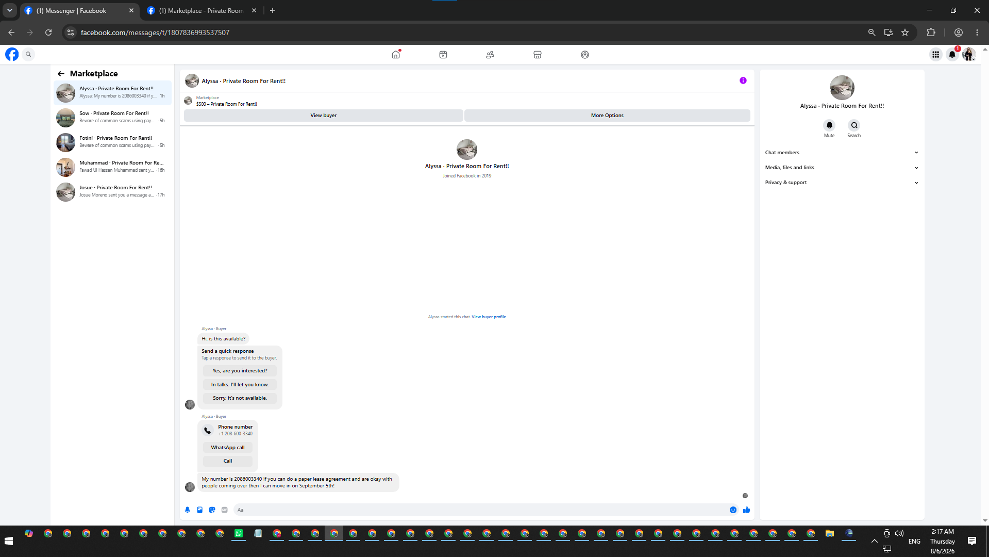Viewport: 989px width, 557px height.
Task: Open the Friends icon in top navigation
Action: pos(490,54)
